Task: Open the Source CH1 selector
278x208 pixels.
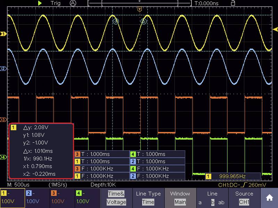Action: point(244,198)
